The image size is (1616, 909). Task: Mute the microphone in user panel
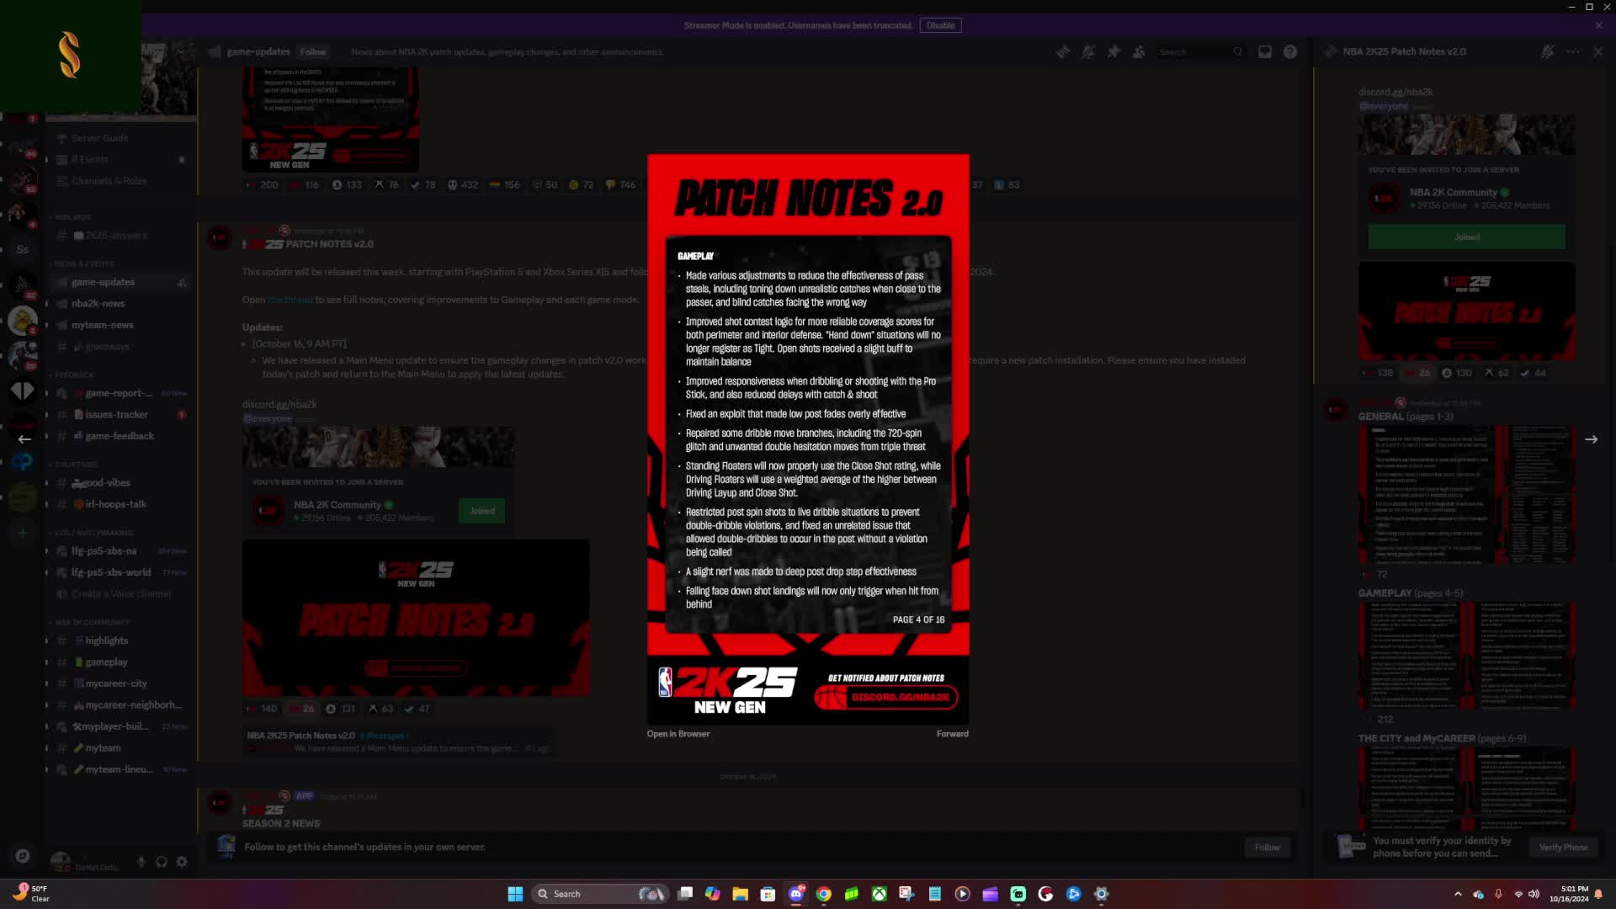141,862
